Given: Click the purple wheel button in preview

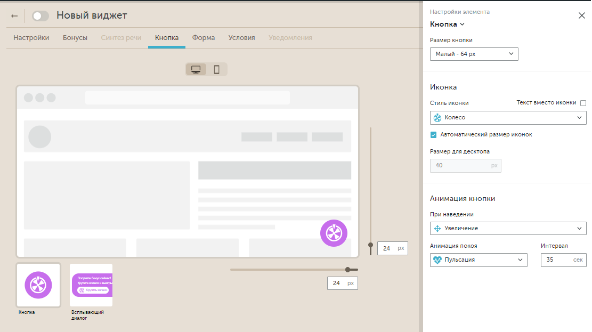Looking at the screenshot, I should (334, 233).
